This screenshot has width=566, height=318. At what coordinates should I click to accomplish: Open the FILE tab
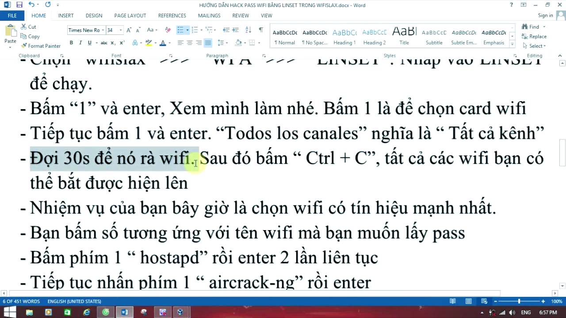coord(12,15)
